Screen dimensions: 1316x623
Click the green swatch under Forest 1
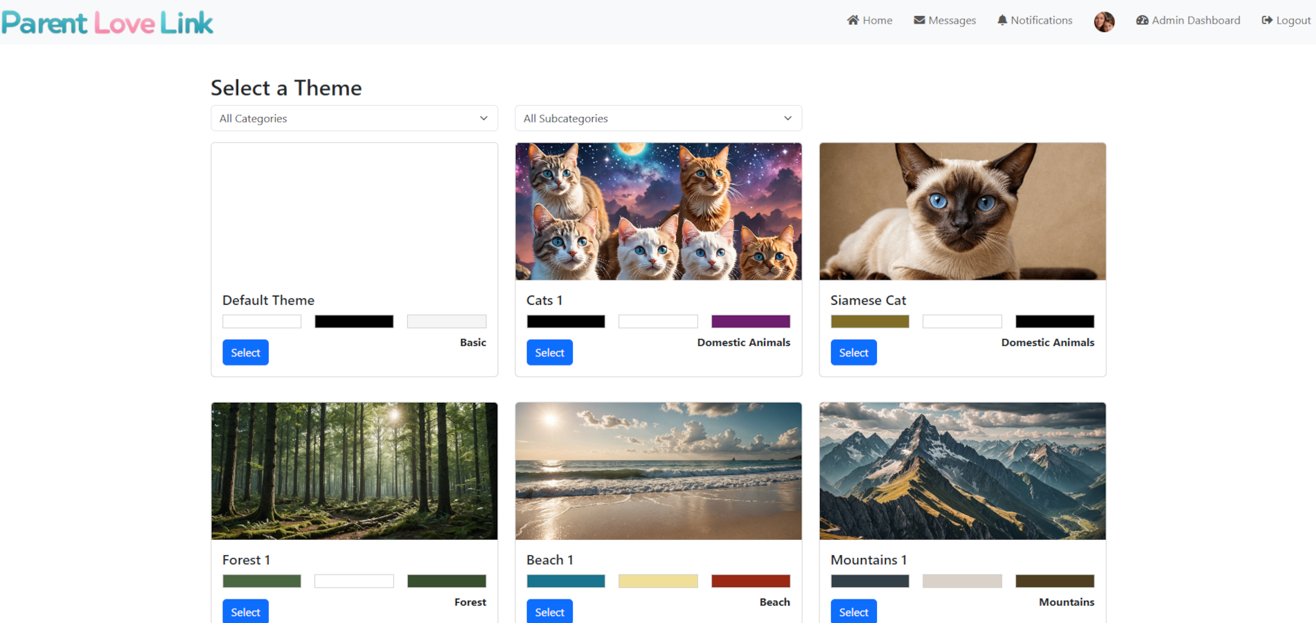click(x=261, y=580)
